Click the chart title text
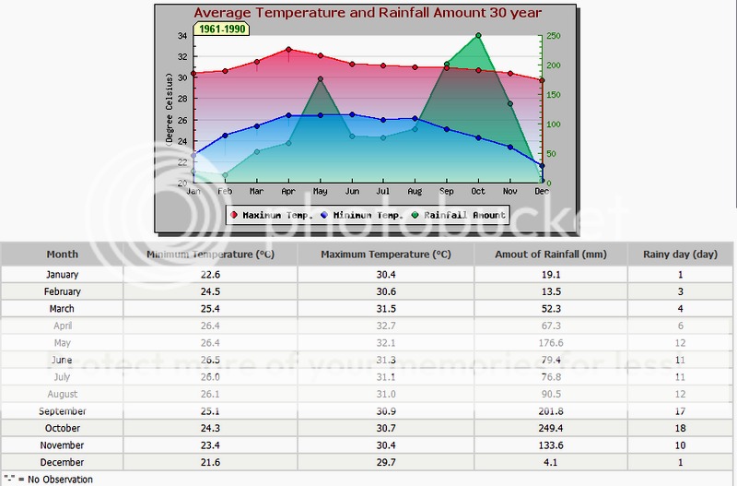This screenshot has width=737, height=486. tap(368, 13)
